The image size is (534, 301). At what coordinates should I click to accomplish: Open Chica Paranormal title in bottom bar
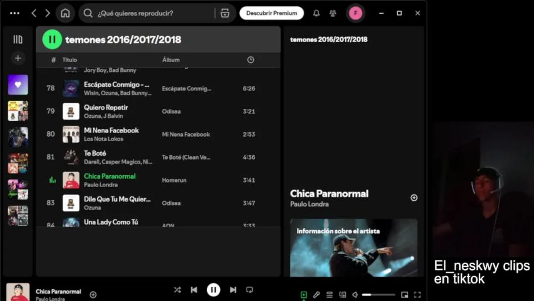(x=58, y=291)
